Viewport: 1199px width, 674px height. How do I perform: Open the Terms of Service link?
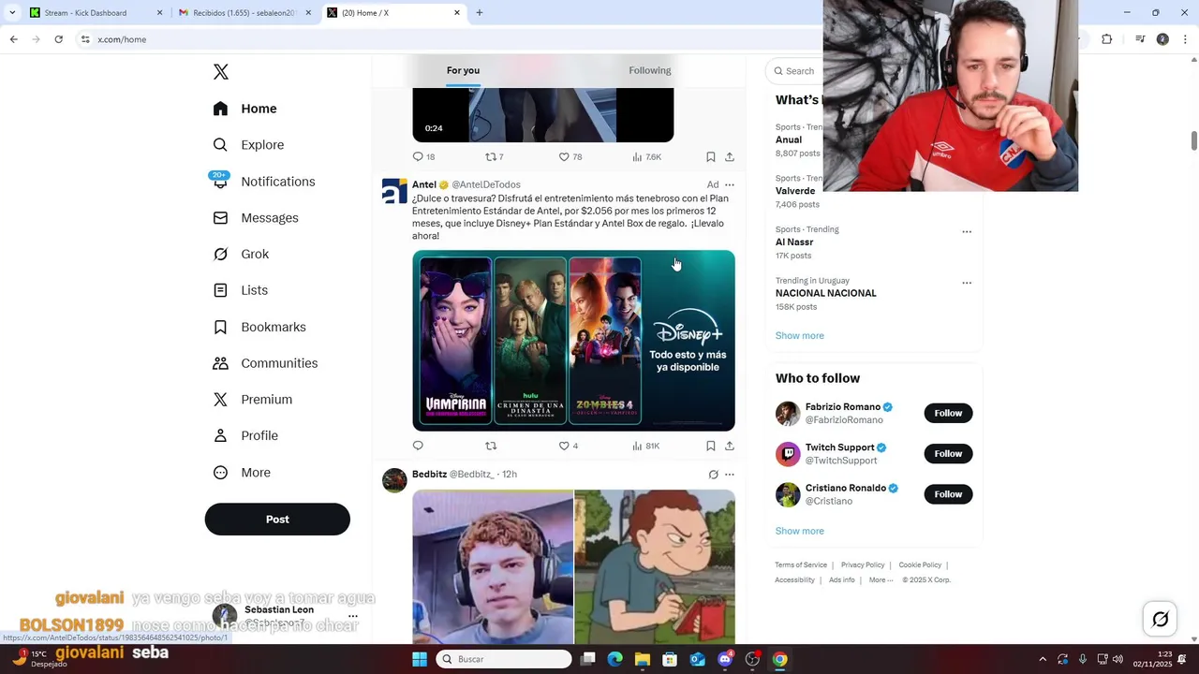pyautogui.click(x=801, y=565)
